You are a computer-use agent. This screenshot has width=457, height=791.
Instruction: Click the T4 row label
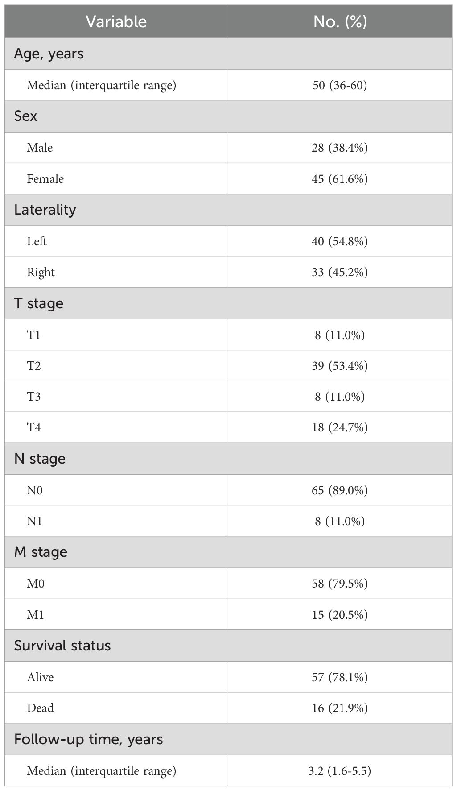(34, 427)
